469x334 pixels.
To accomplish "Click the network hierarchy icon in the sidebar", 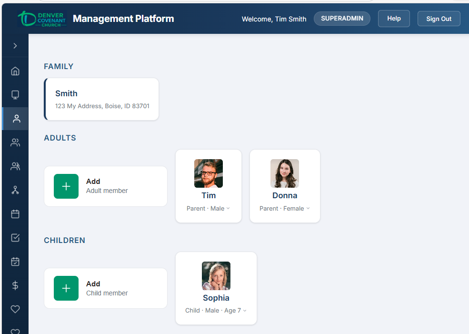I will coord(15,190).
